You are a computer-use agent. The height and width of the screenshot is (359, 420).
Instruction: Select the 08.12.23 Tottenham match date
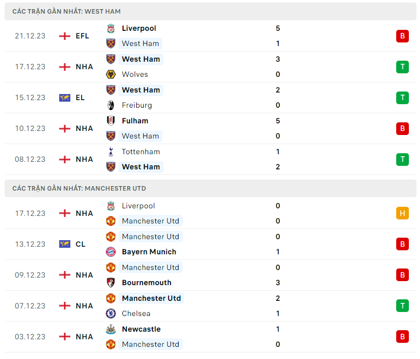point(30,159)
